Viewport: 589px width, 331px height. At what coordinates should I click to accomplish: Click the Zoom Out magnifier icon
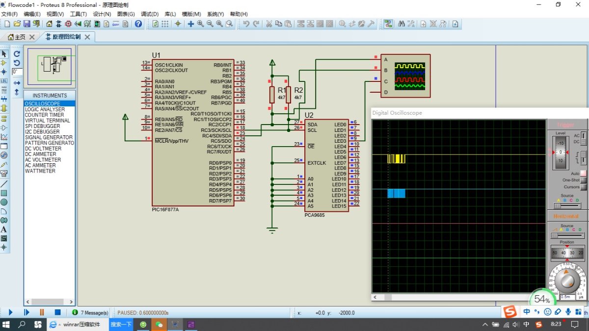(x=210, y=24)
